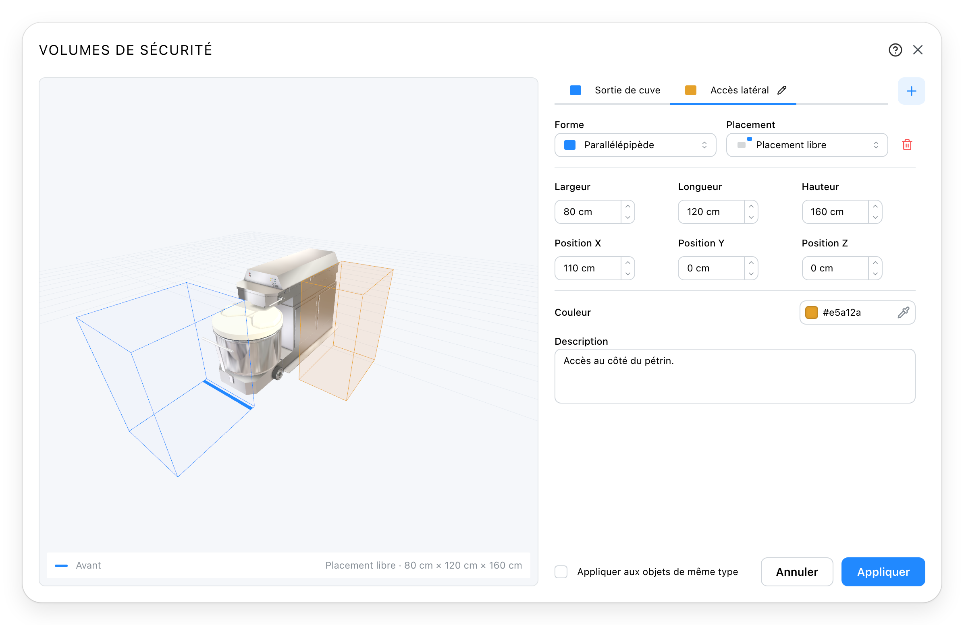Enable Appliquer aux objets de même type

[x=561, y=571]
